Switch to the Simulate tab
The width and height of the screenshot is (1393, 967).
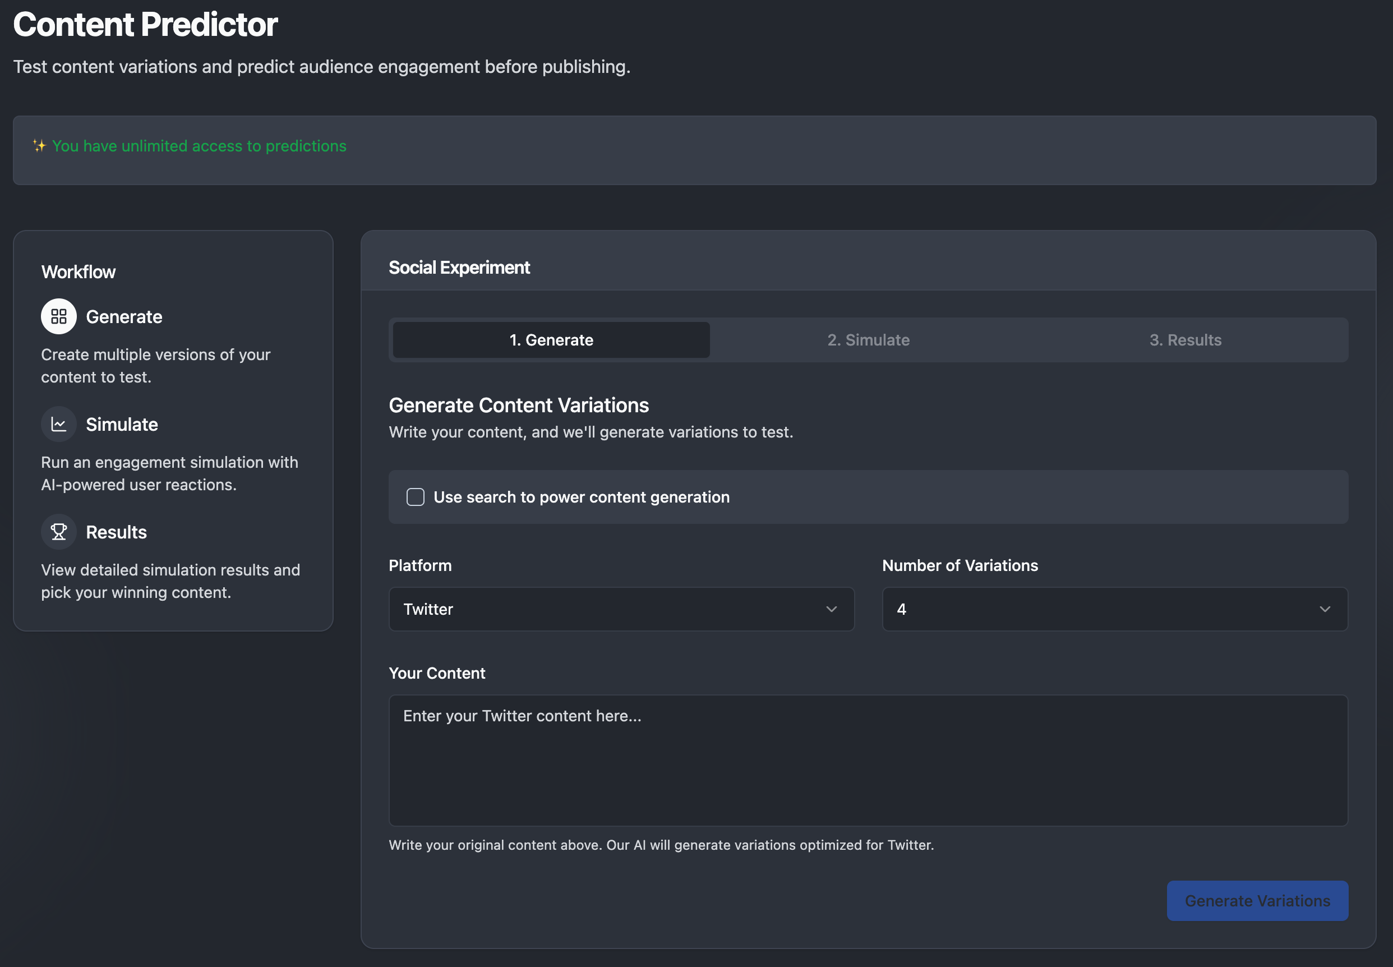click(869, 340)
